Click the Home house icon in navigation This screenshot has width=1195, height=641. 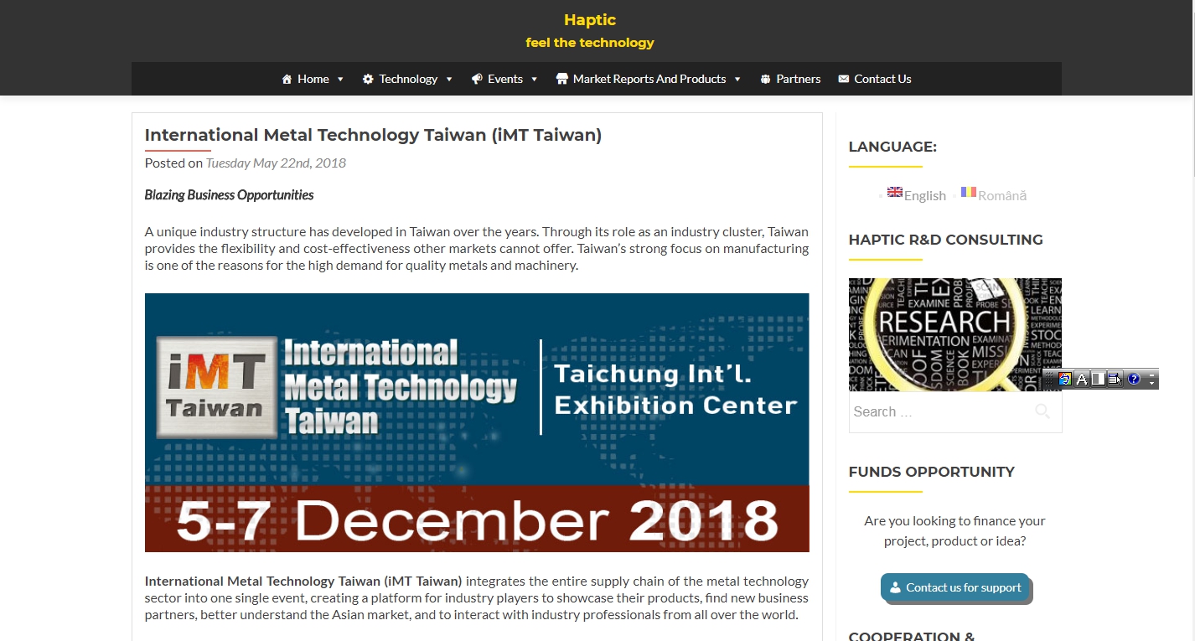[x=287, y=79]
